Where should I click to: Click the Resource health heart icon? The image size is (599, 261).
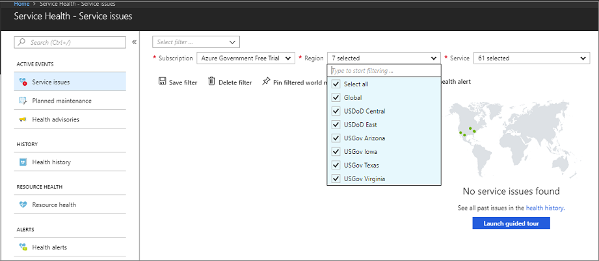coord(23,205)
